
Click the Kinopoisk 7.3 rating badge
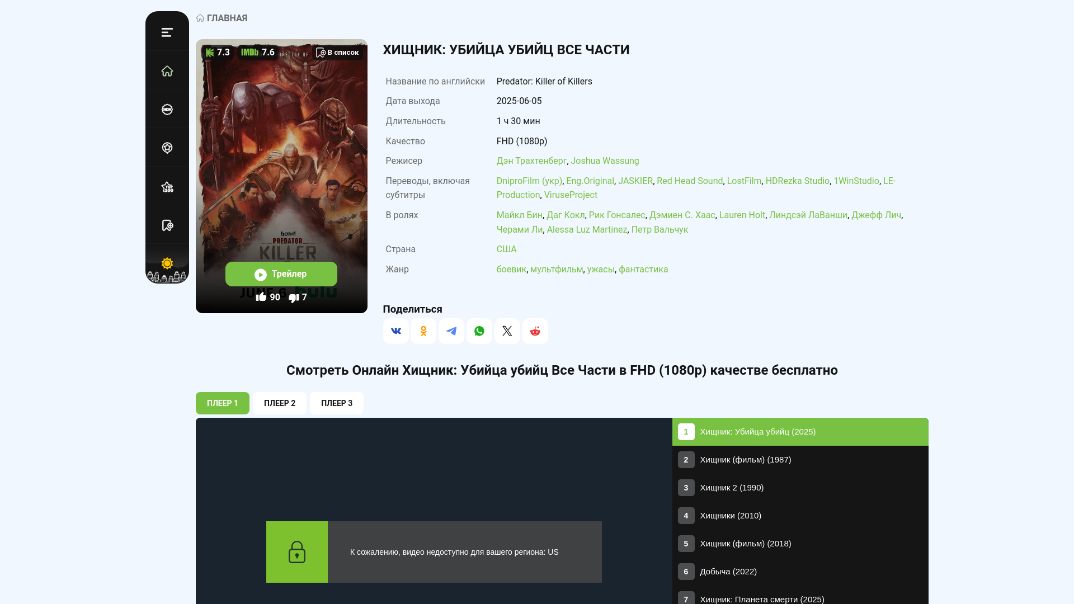tap(218, 53)
